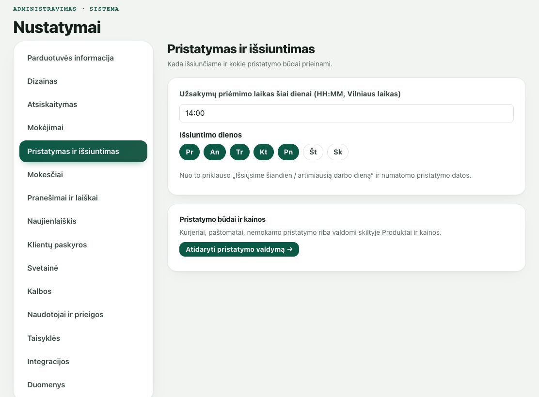This screenshot has height=397, width=539.
Task: Click Atidaryti pristatymo valdymą button
Action: point(239,249)
